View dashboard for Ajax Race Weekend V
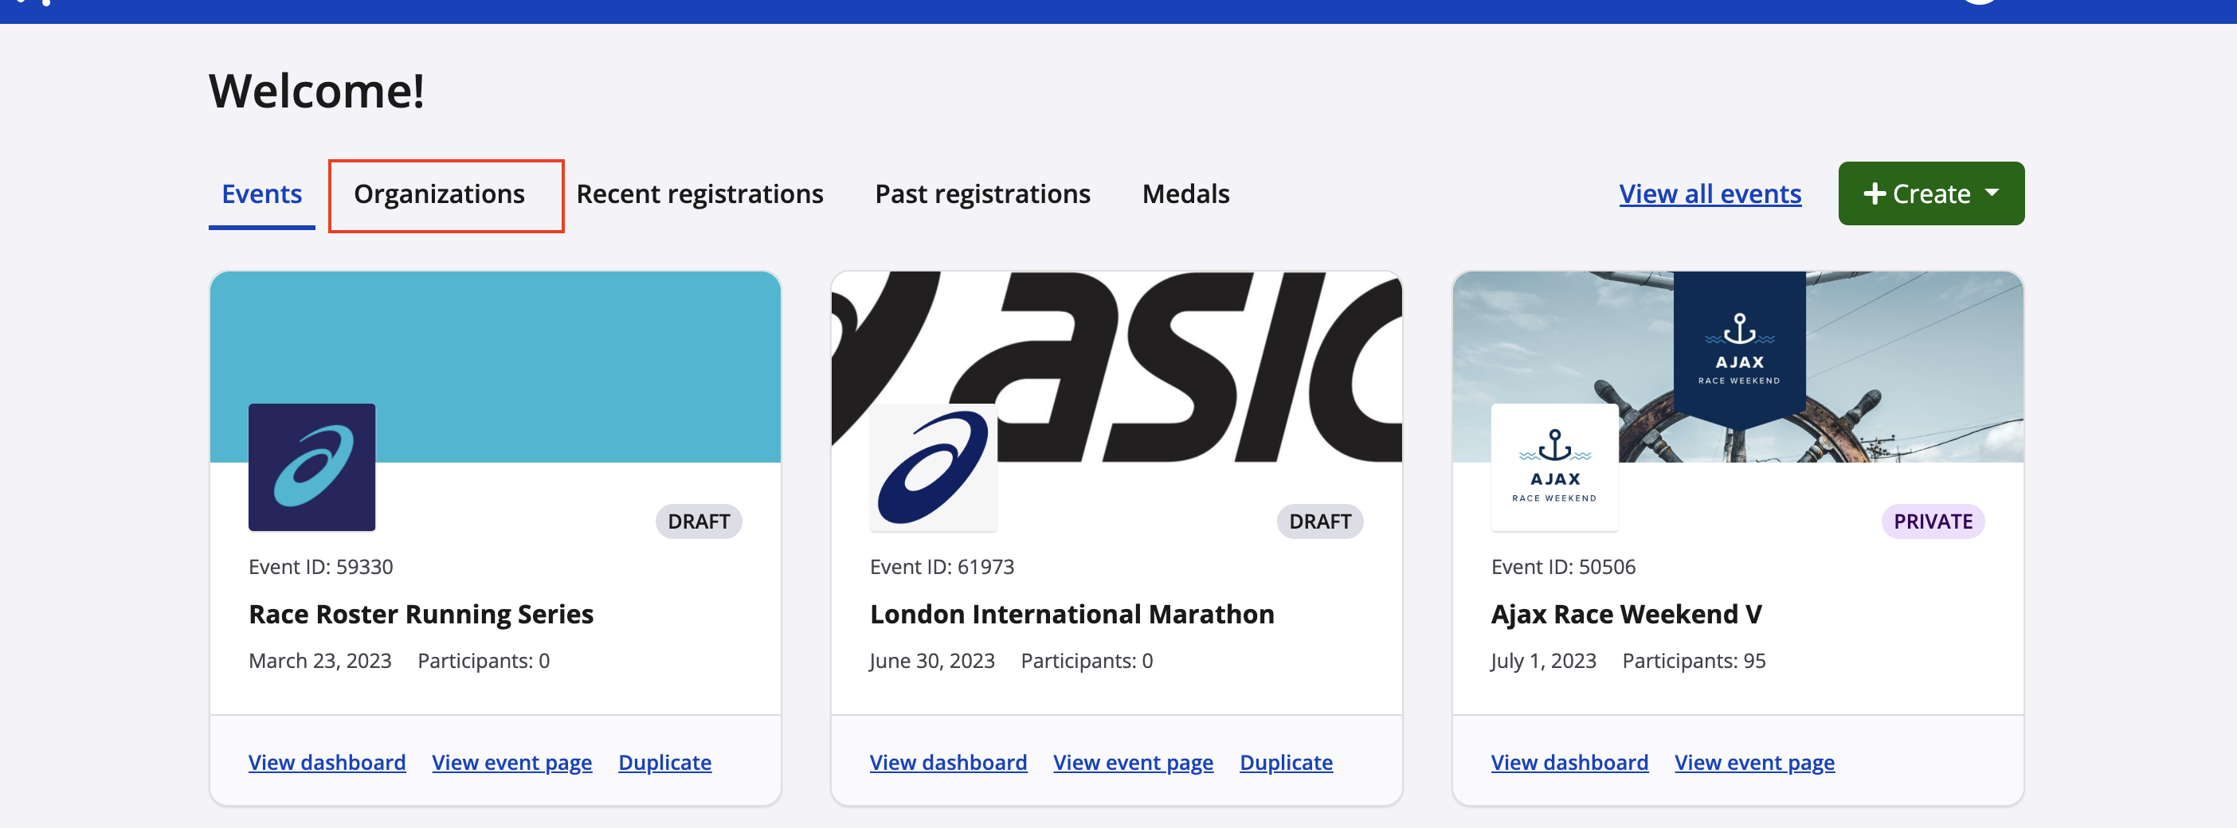Viewport: 2237px width, 828px height. 1569,762
